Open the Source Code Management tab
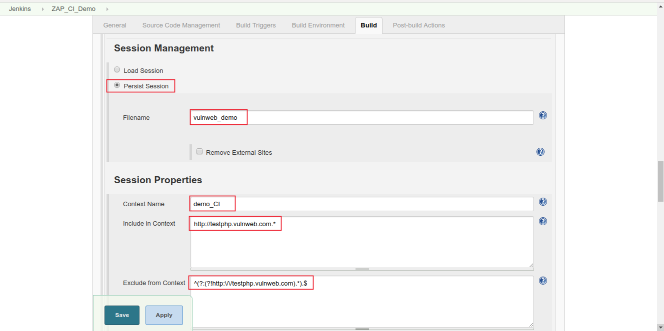 (x=181, y=25)
